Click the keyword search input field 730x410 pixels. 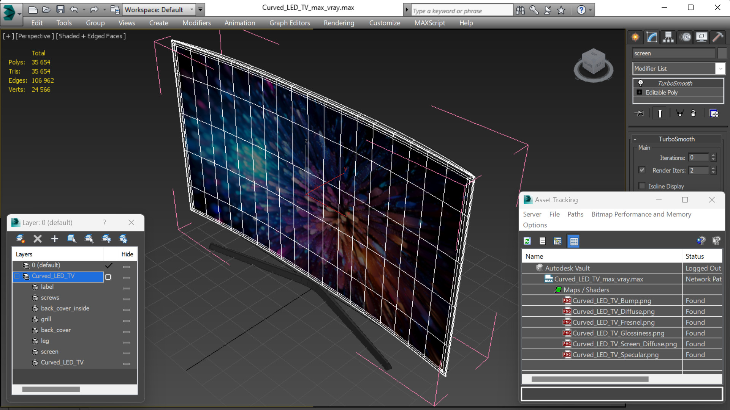[461, 11]
